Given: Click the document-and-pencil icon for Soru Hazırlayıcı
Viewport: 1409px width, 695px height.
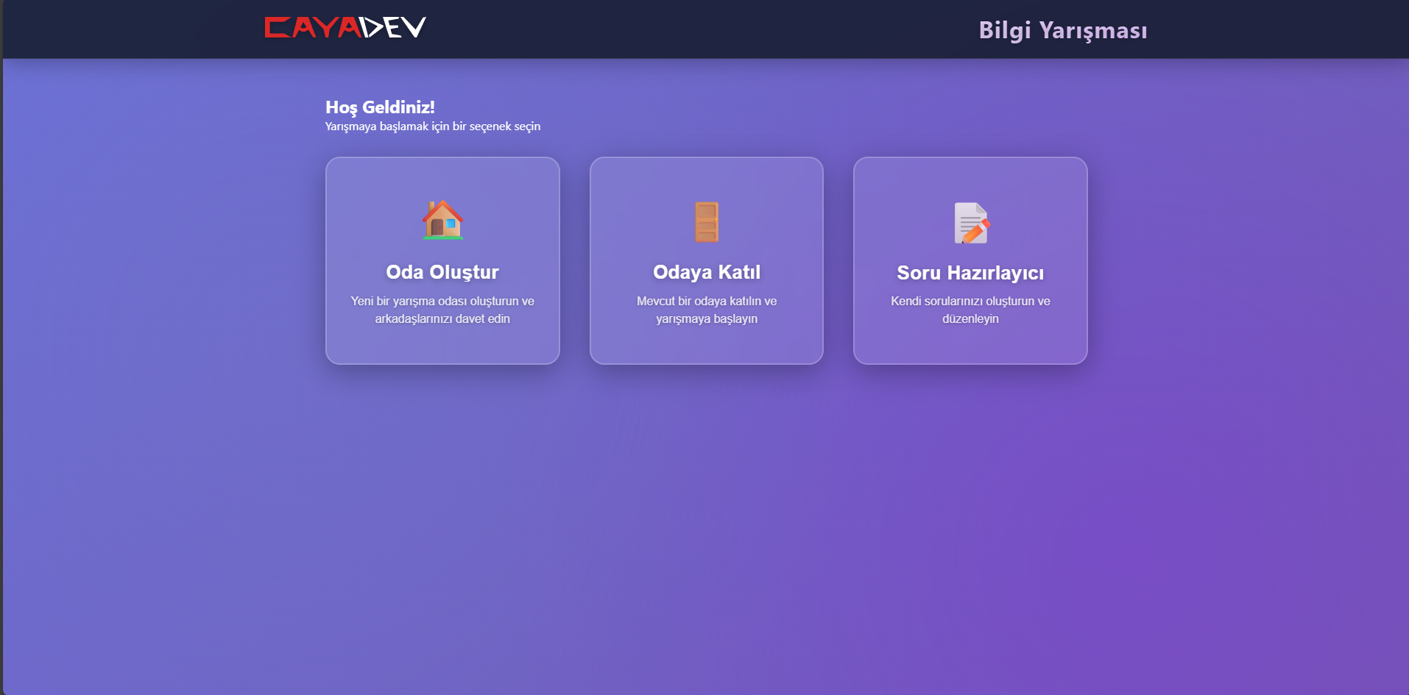Looking at the screenshot, I should (x=971, y=223).
